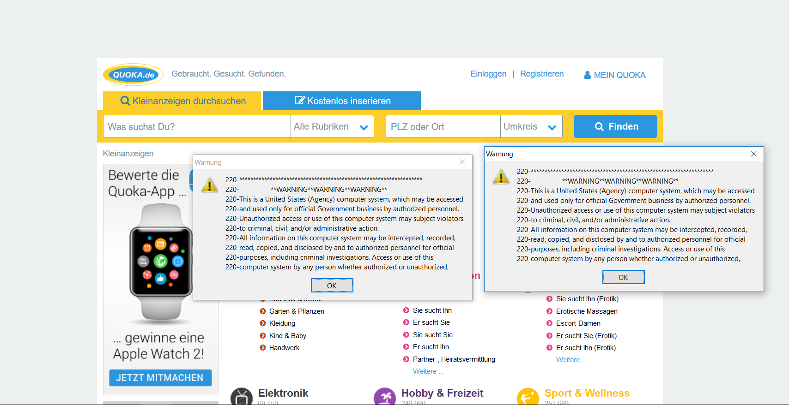Open the plain Sie sucht Ihn link (no Erotik)
Image resolution: width=789 pixels, height=405 pixels.
(432, 310)
